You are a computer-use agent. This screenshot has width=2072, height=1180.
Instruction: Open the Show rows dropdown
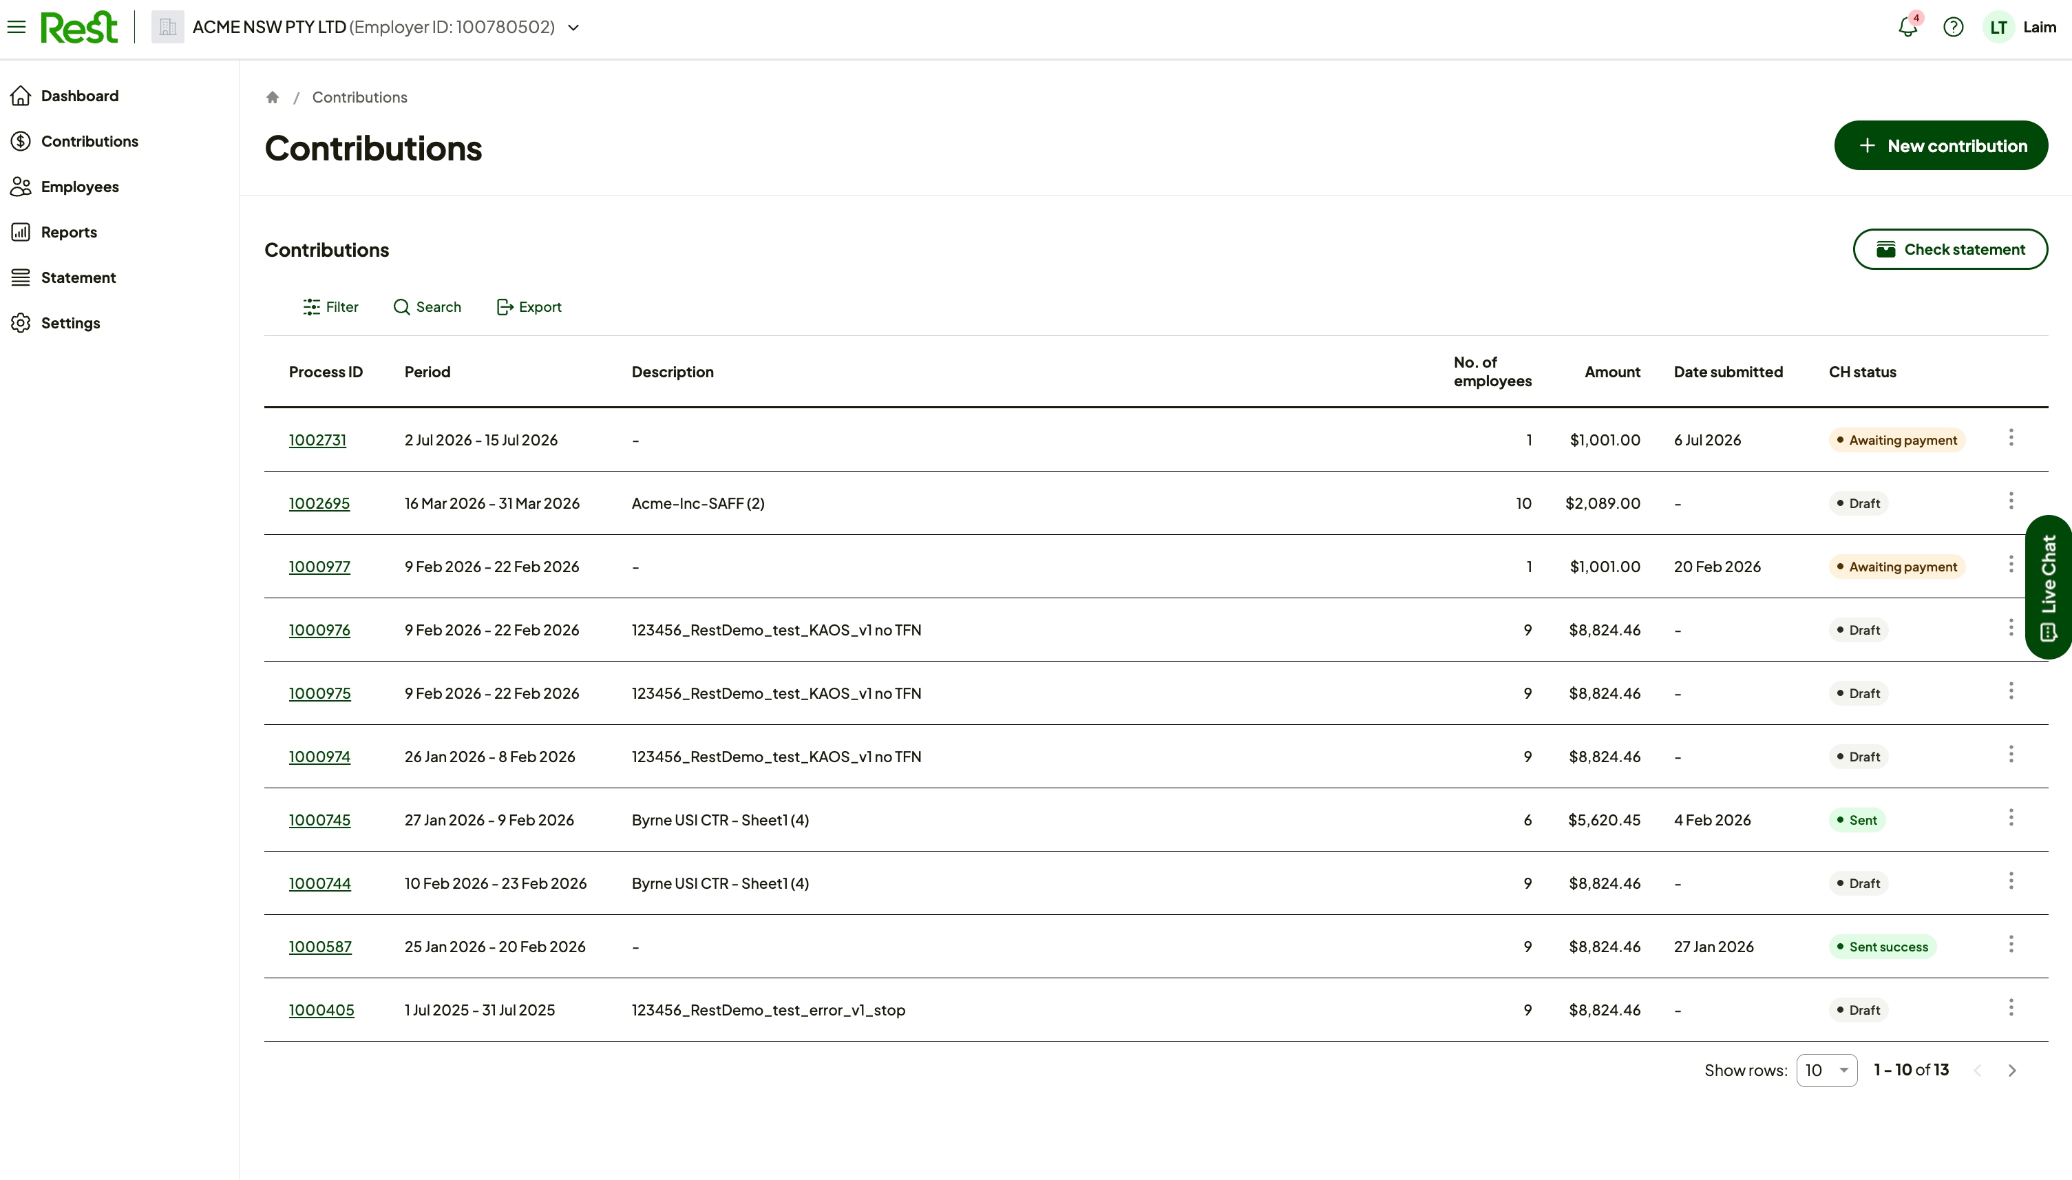point(1826,1070)
